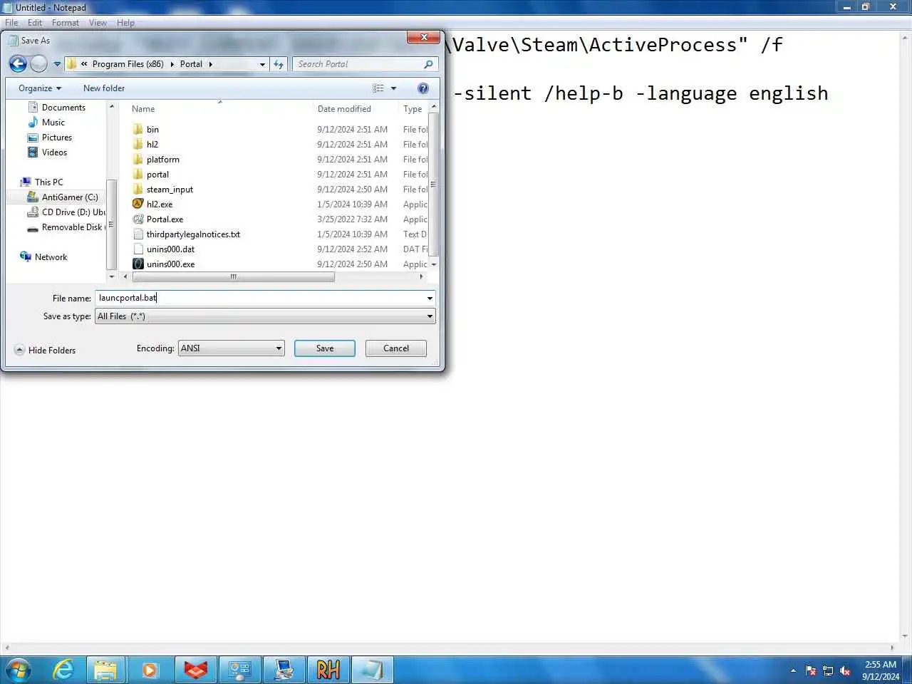Click the unins000.dat file icon

[x=138, y=249]
